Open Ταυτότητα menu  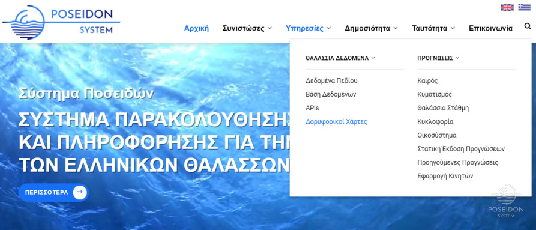coord(433,28)
